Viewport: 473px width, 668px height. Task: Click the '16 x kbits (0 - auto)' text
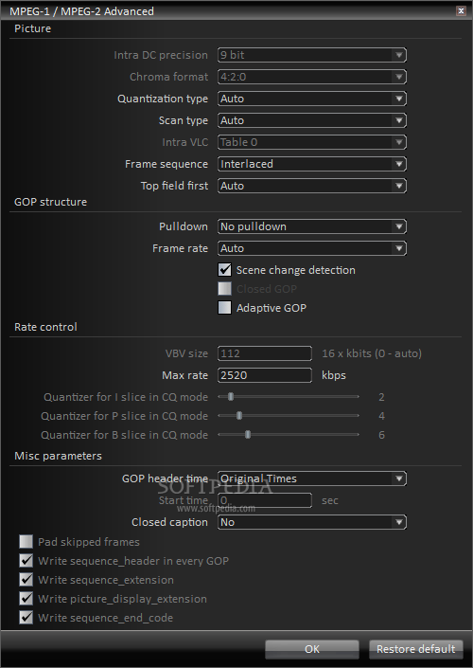(x=372, y=353)
